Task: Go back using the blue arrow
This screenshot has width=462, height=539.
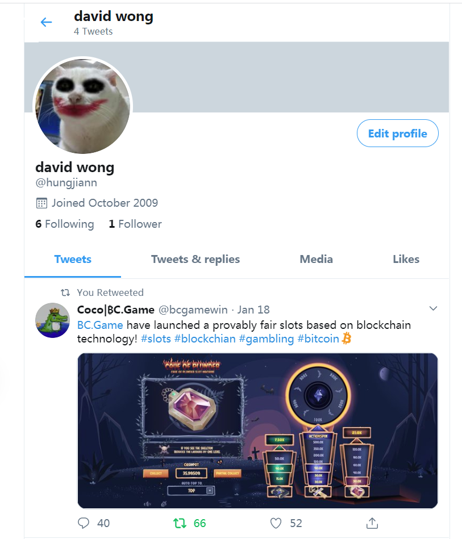Action: 46,22
